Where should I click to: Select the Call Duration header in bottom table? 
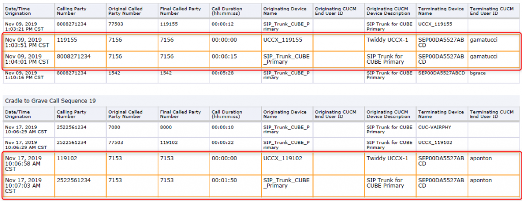[236, 114]
